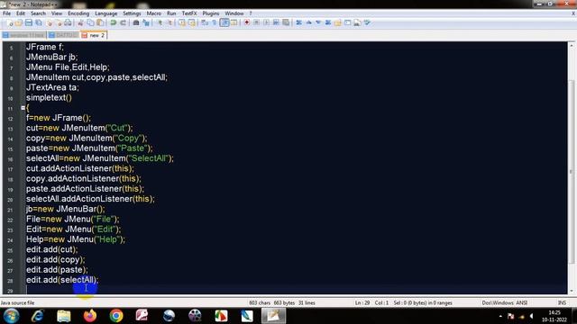Click Synchronize Vertical Scrolling icon
The width and height of the screenshot is (577, 324).
(182, 22)
